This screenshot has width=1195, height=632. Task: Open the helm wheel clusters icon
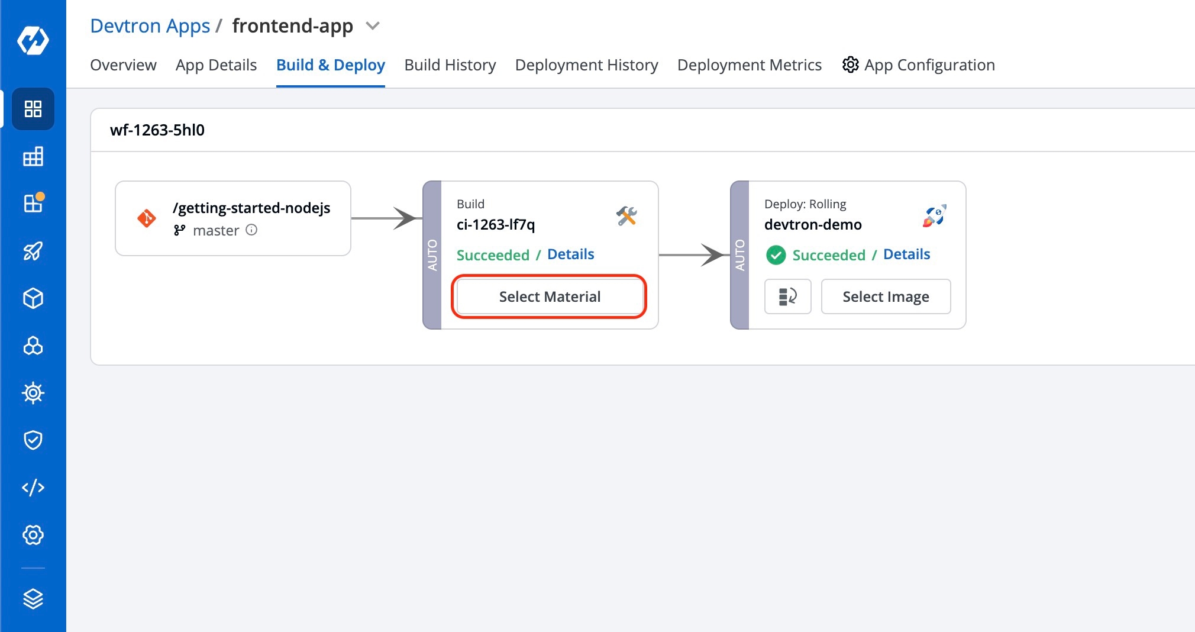point(33,393)
